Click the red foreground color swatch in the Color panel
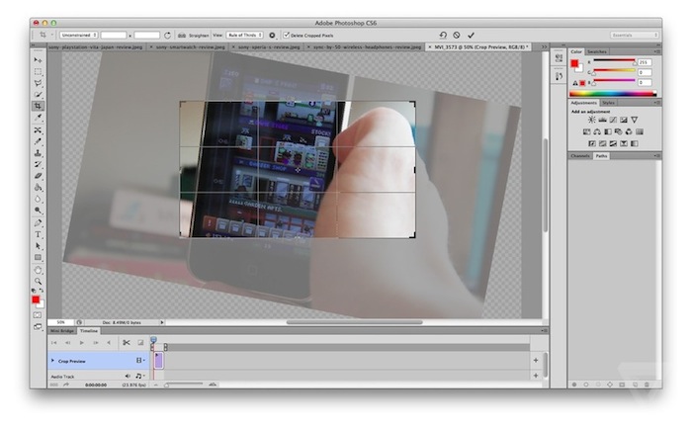Screen dimensions: 692x428 [x=575, y=63]
